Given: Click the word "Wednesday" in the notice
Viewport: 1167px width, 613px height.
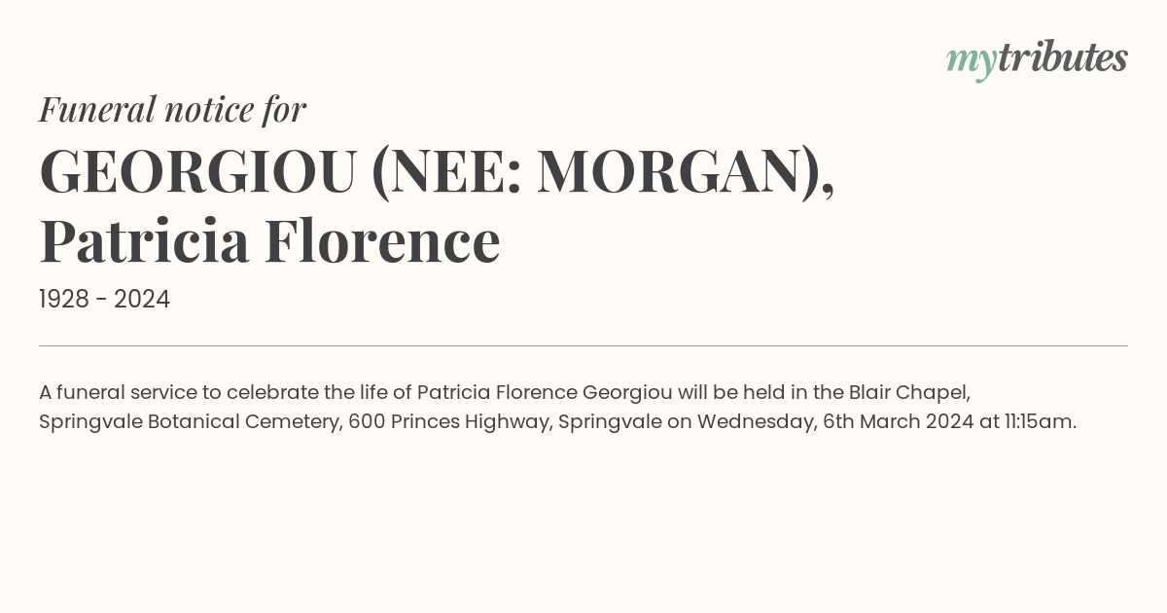Looking at the screenshot, I should [x=756, y=423].
